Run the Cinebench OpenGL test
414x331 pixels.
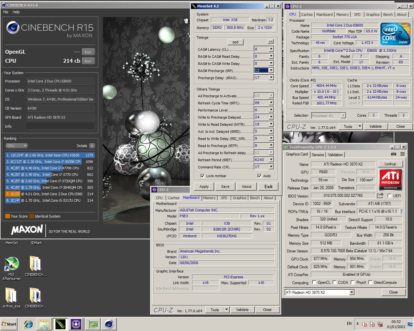88,52
